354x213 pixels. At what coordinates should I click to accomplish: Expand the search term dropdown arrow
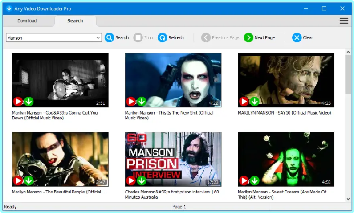tap(98, 38)
